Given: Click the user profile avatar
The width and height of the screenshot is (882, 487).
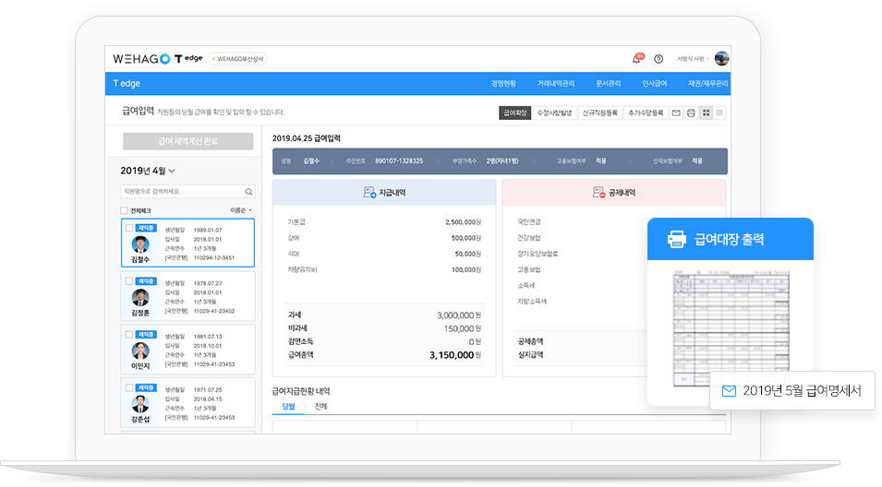Looking at the screenshot, I should (721, 58).
